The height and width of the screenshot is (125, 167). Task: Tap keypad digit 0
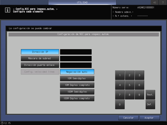[x=120, y=104]
